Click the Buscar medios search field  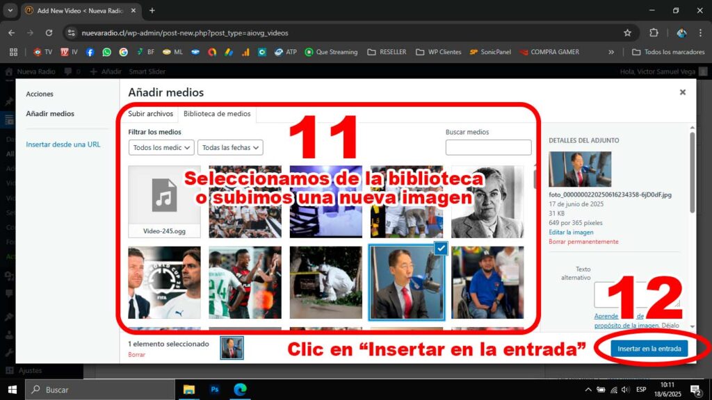tap(488, 147)
